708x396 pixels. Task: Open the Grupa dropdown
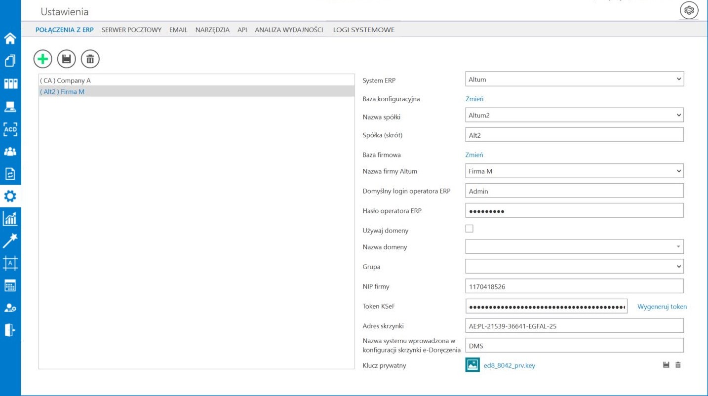click(574, 267)
